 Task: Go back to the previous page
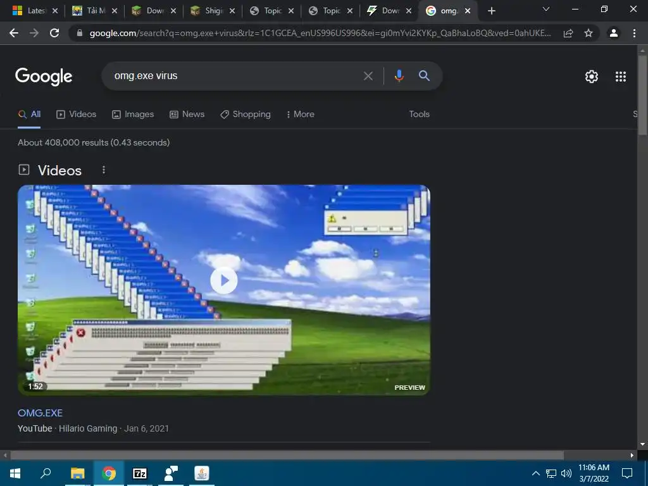click(14, 33)
